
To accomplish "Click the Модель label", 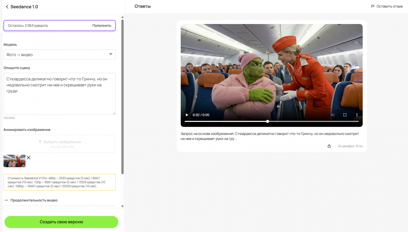I will (x=10, y=45).
